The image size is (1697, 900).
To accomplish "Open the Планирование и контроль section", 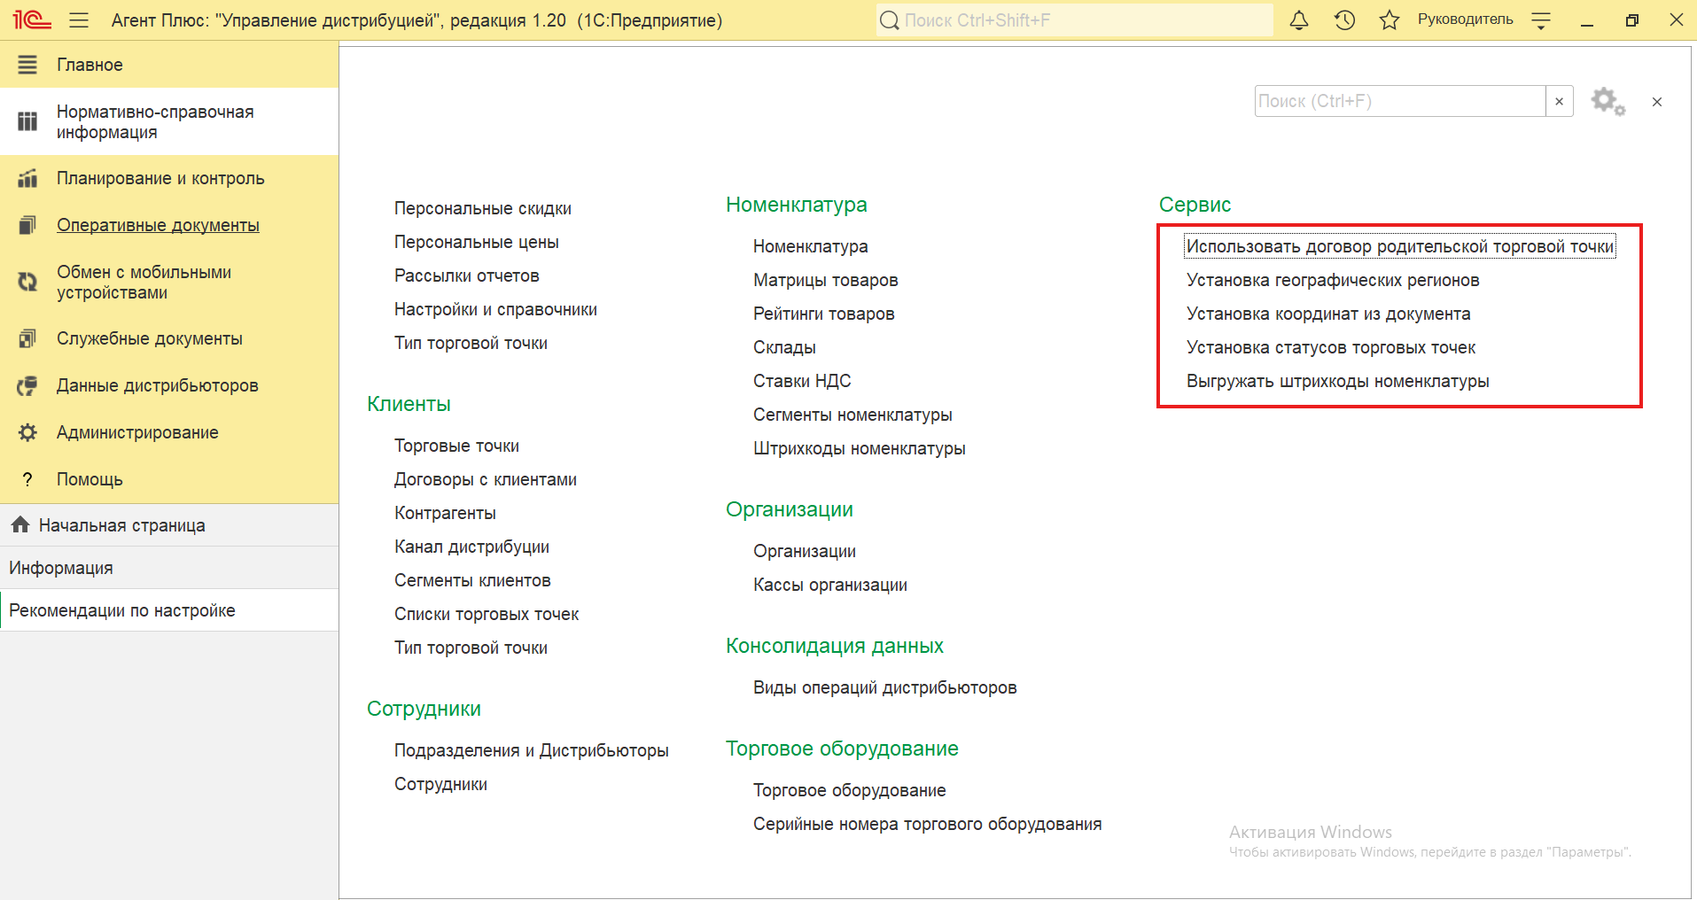I will pos(160,178).
